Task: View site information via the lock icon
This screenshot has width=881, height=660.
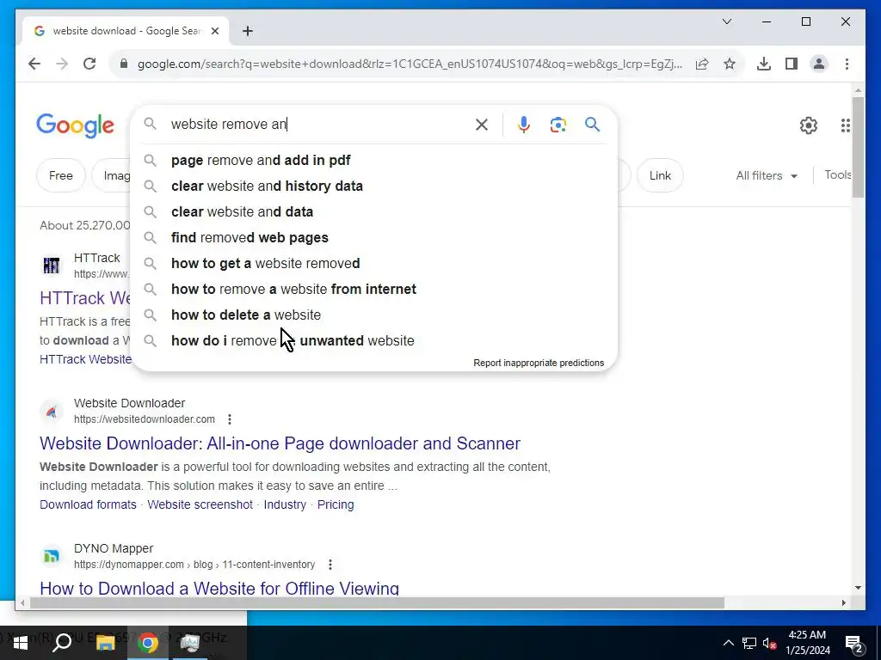Action: [124, 64]
